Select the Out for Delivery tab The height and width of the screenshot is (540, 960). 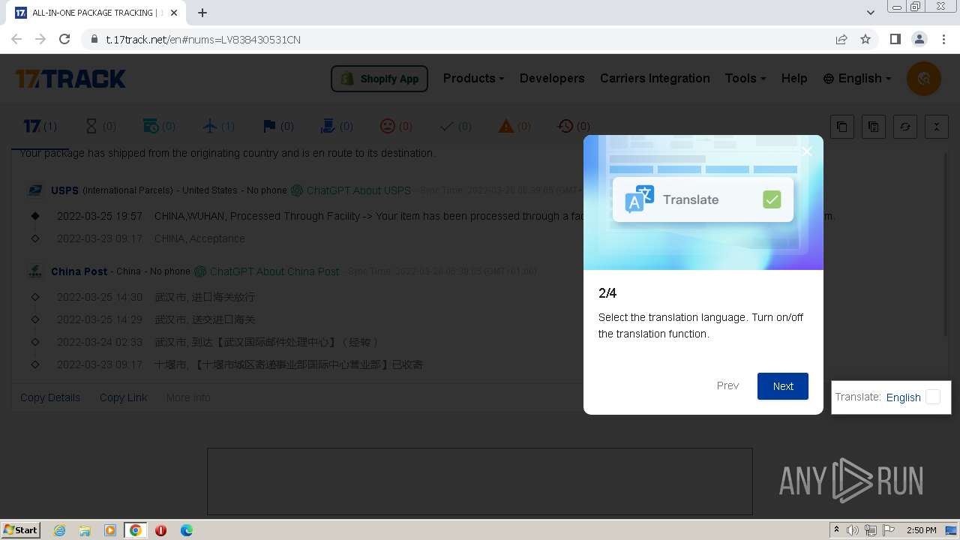337,126
